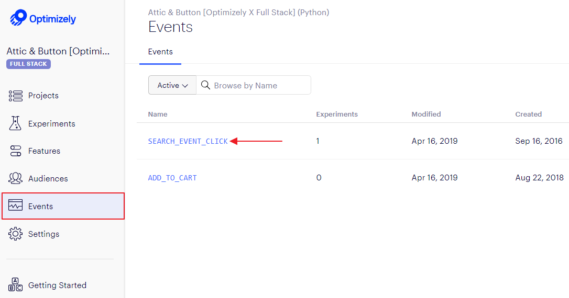Click the Events chart icon in sidebar
The height and width of the screenshot is (298, 569).
pos(15,205)
